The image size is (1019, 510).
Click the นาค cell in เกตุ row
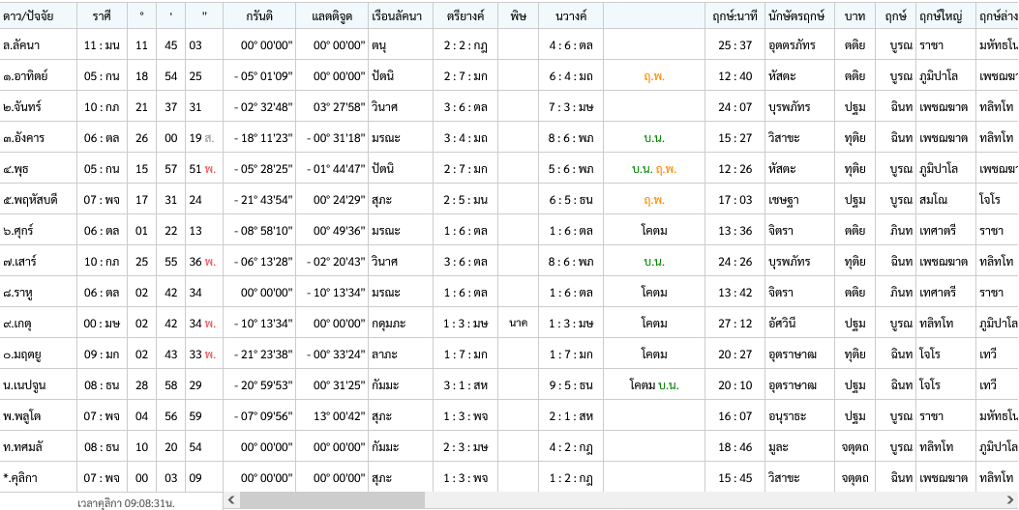click(518, 324)
